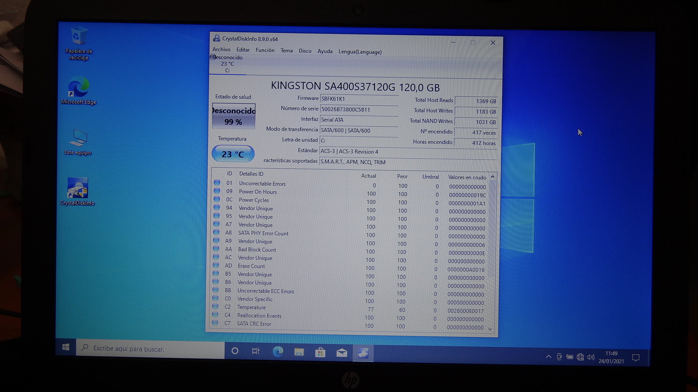This screenshot has width=698, height=392.
Task: Click the power-on hours 412 horas
Action: [x=476, y=143]
